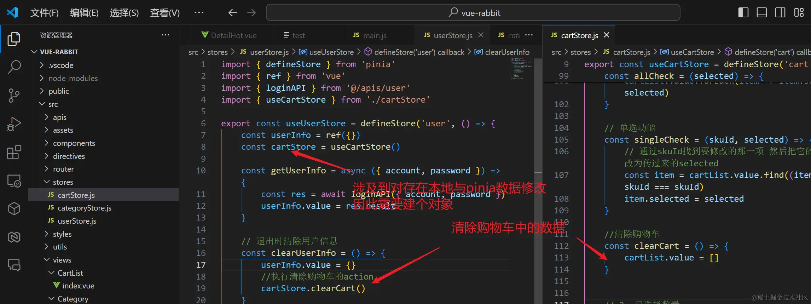Click the cube package icon in activity bar
The width and height of the screenshot is (811, 304).
click(14, 209)
